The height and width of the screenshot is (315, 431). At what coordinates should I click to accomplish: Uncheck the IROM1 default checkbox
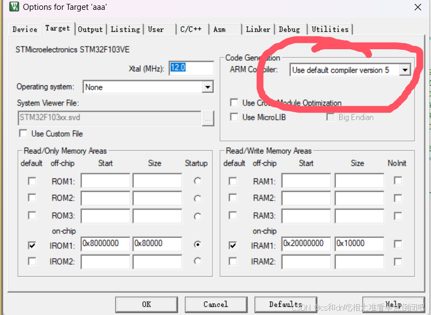32,245
